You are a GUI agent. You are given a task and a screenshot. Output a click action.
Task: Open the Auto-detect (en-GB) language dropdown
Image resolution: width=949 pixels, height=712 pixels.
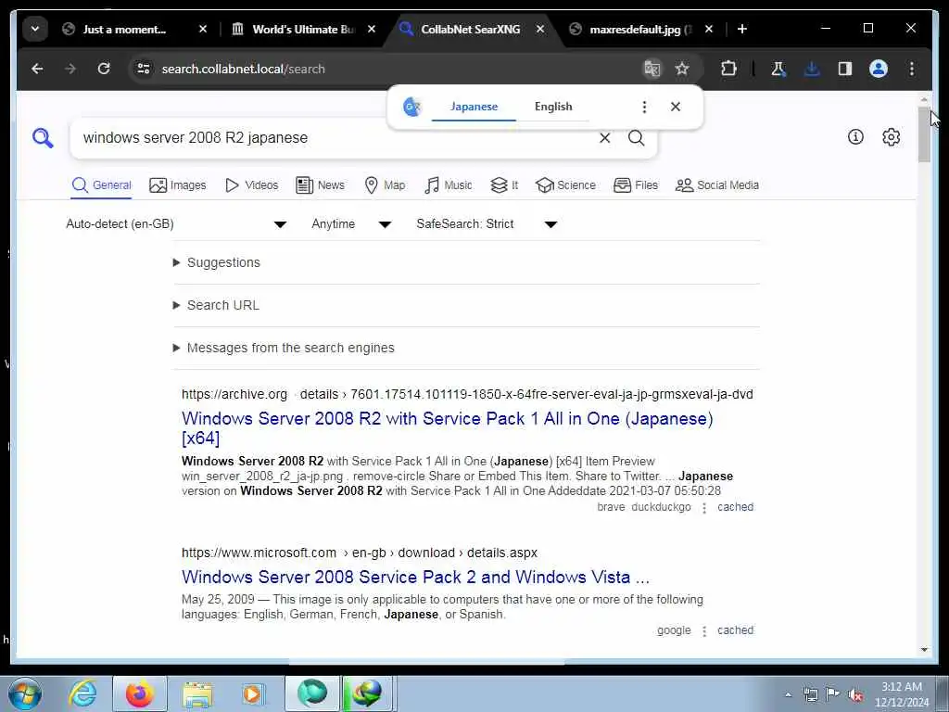pyautogui.click(x=176, y=224)
